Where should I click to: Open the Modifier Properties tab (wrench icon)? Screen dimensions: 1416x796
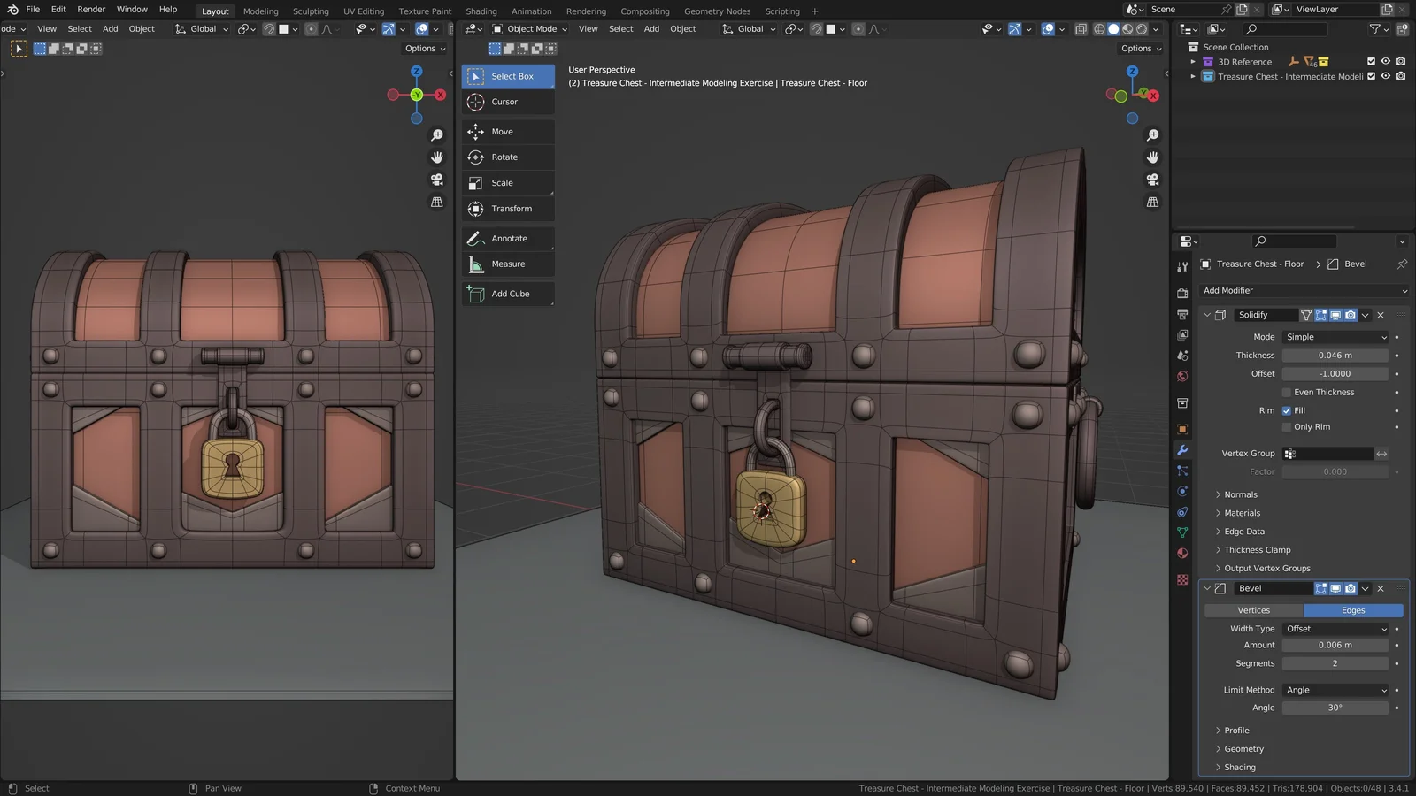point(1182,450)
